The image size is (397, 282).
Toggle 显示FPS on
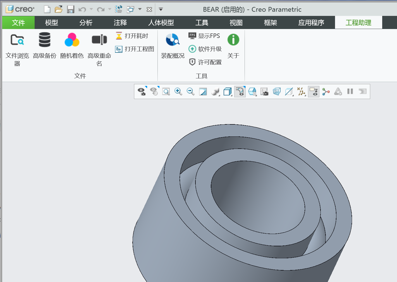205,36
